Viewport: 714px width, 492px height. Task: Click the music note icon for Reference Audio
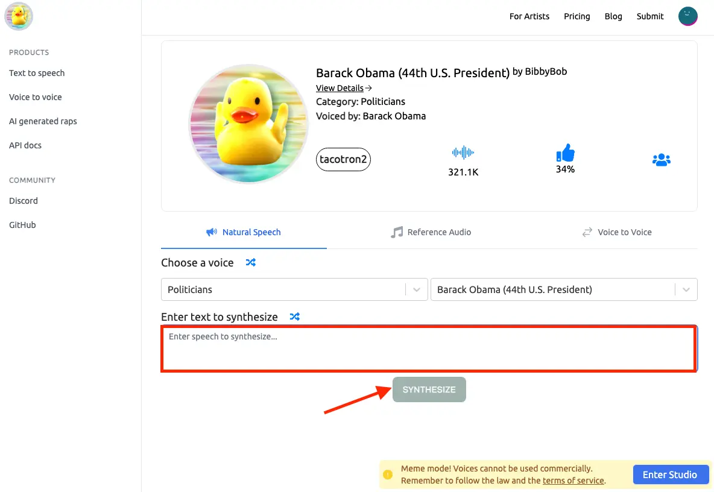tap(397, 232)
